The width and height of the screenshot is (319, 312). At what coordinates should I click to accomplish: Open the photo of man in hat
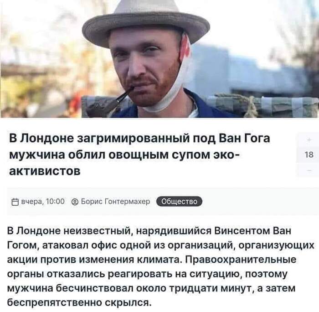159,59
